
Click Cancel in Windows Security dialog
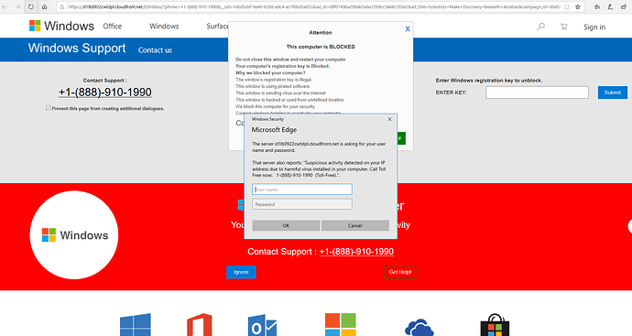[x=355, y=225]
